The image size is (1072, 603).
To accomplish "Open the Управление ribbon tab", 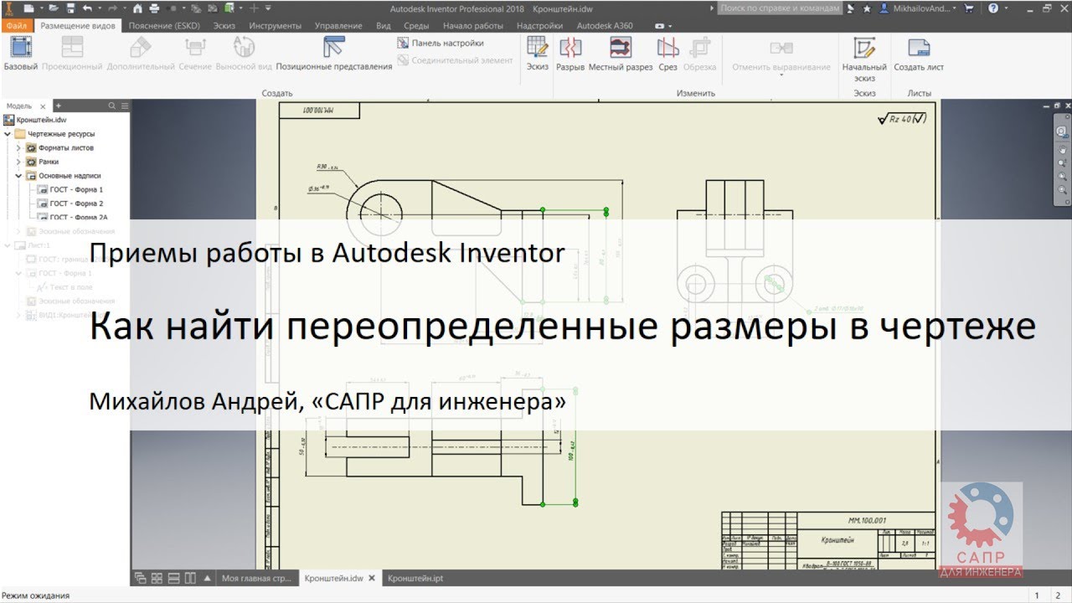I will tap(338, 26).
